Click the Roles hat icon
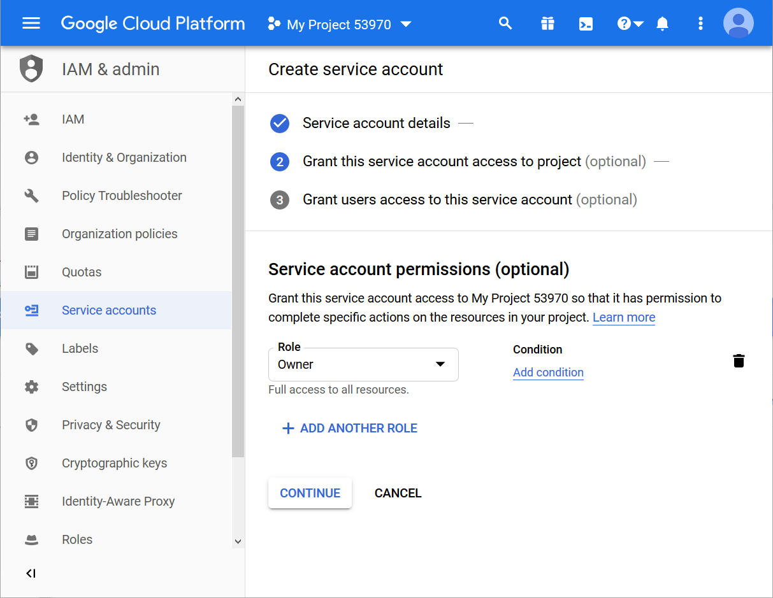This screenshot has width=773, height=598. pyautogui.click(x=31, y=540)
